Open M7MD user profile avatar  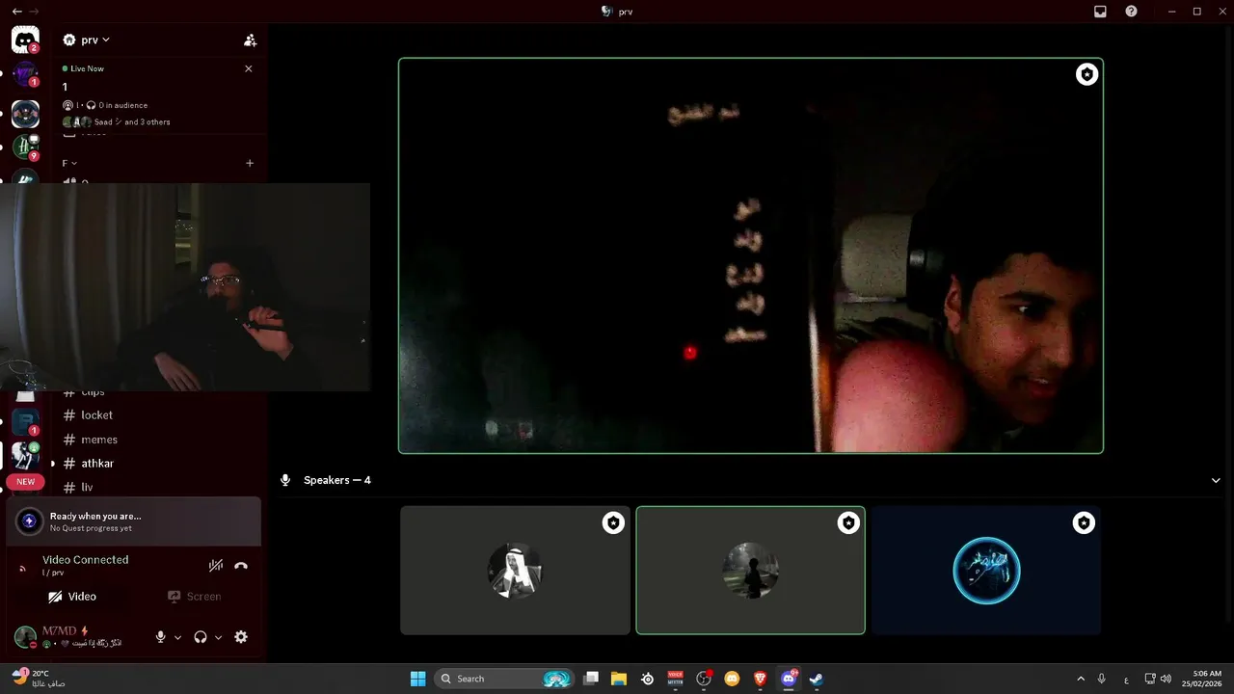tap(25, 636)
